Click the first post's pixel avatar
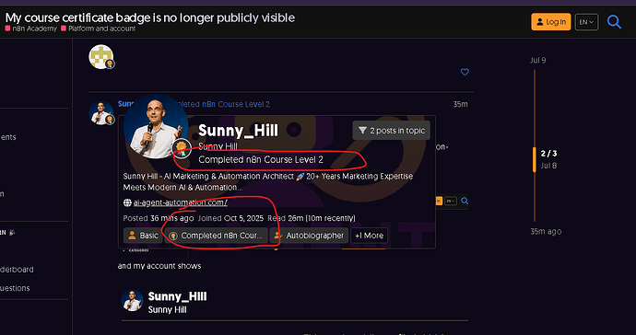This screenshot has height=335, width=636. (x=100, y=57)
